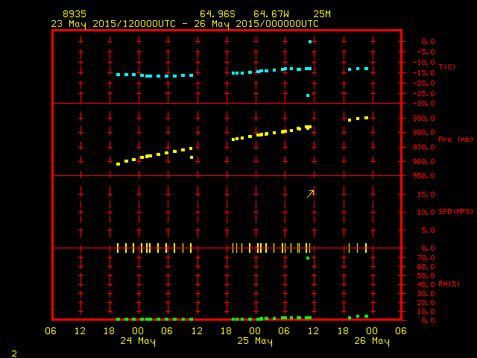Click the green humidity point near 70.0
Image resolution: width=477 pixels, height=358 pixels.
[308, 258]
